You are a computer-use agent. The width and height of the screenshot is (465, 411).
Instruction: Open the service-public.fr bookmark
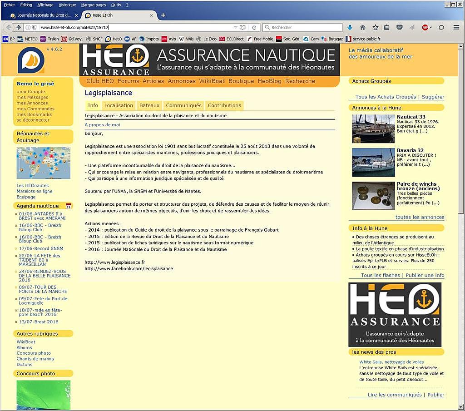pyautogui.click(x=363, y=39)
